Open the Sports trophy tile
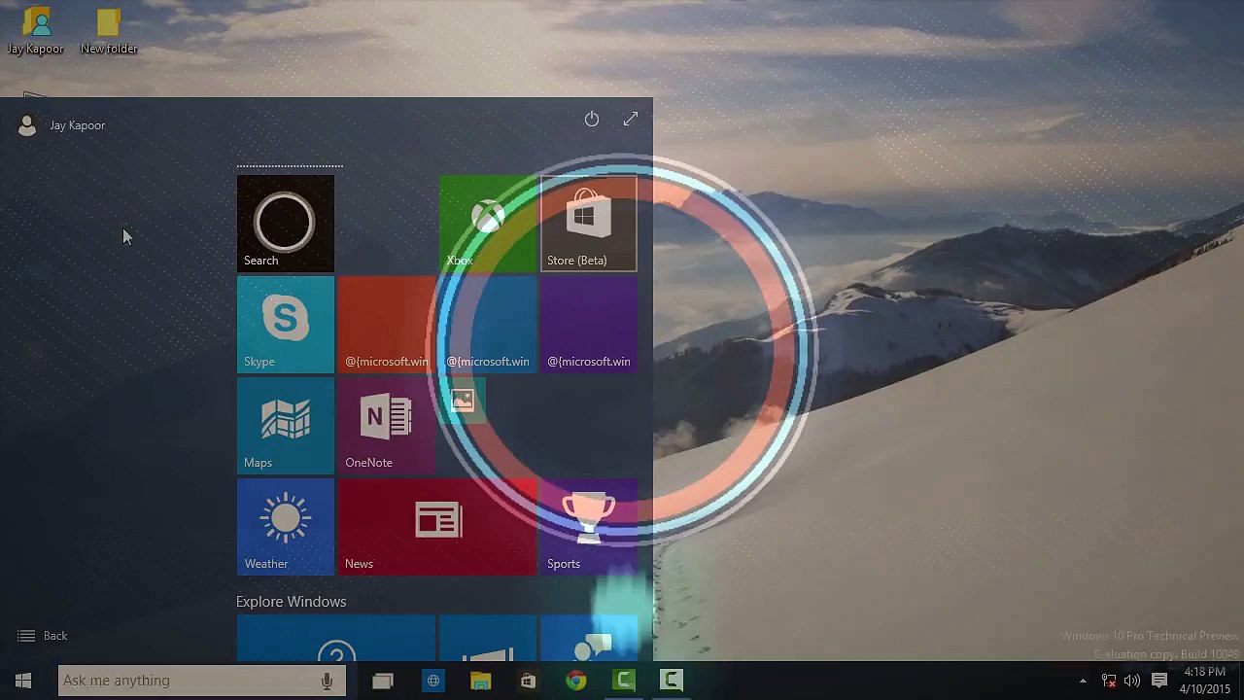 pos(588,526)
